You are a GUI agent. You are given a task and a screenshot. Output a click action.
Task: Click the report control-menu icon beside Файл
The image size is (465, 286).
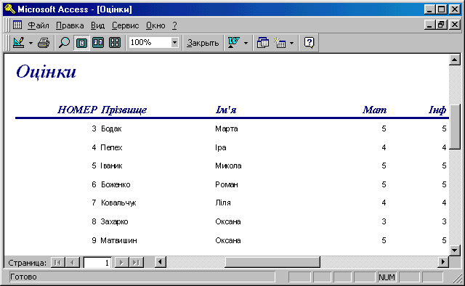click(17, 25)
